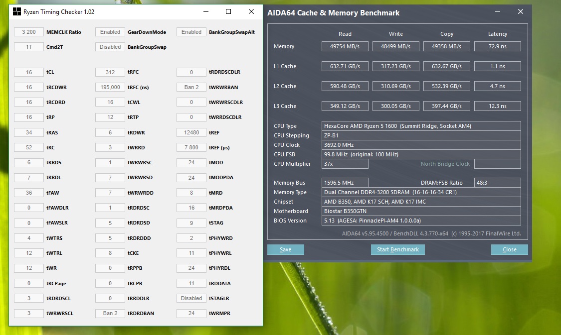The image size is (561, 335).
Task: Click the tCKE value 8
Action: tap(110, 253)
